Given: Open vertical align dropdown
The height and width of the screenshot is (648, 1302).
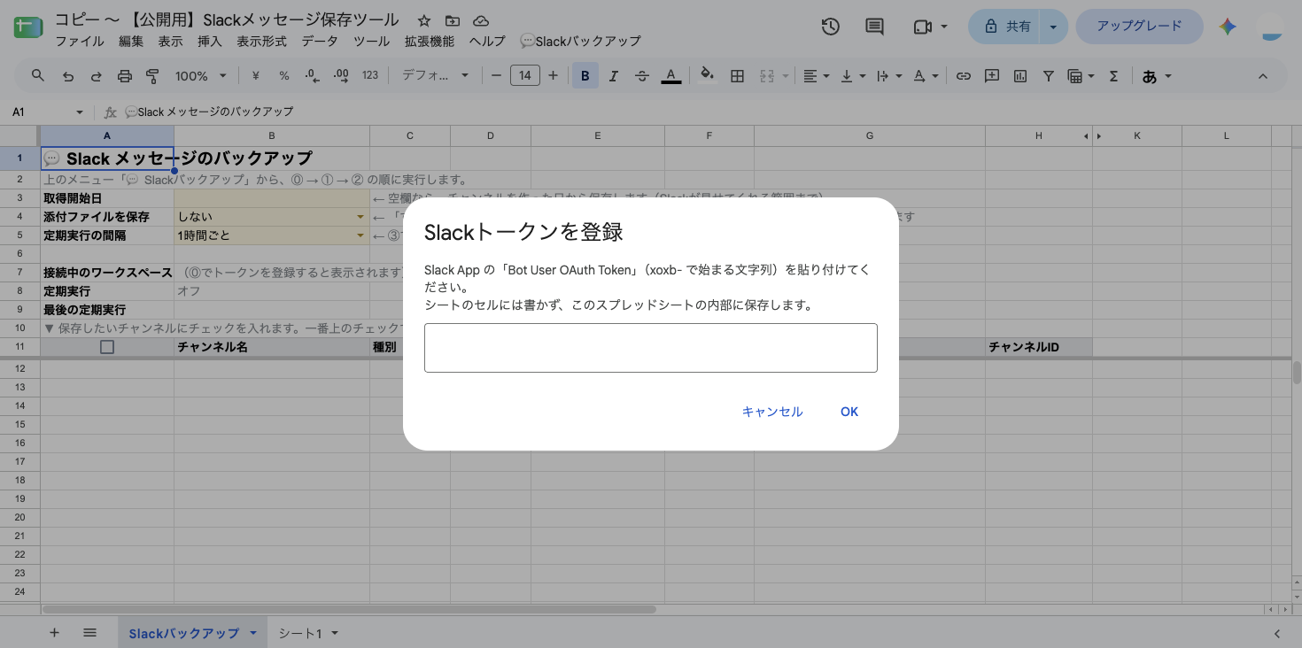Looking at the screenshot, I should pyautogui.click(x=852, y=76).
